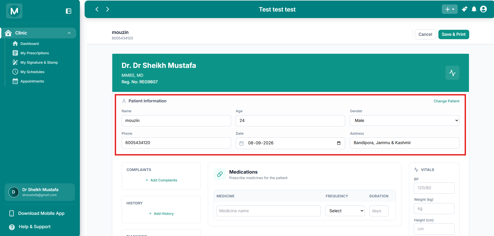
Task: Open the plus add dropdown in header
Action: coord(450,9)
